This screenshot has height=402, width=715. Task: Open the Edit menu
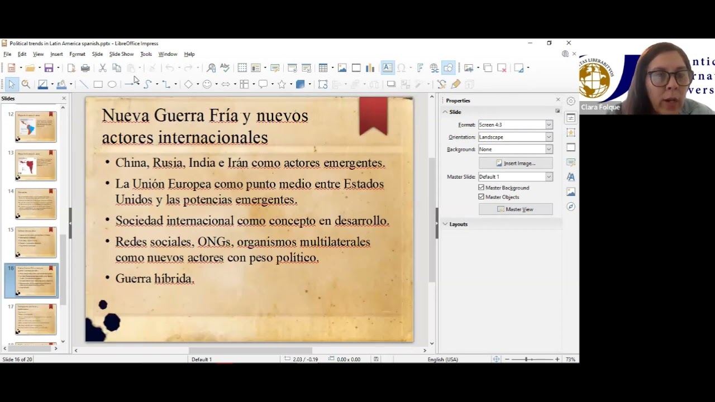point(22,54)
